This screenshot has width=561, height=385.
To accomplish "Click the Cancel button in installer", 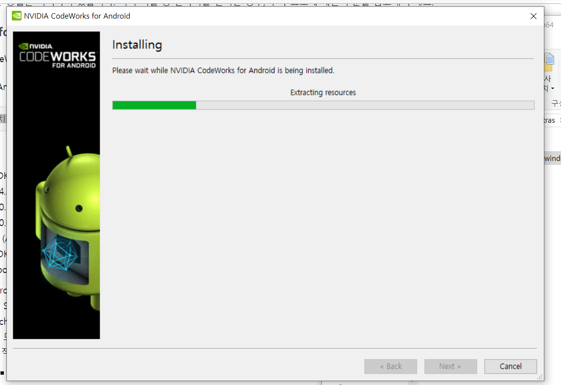I will (511, 366).
